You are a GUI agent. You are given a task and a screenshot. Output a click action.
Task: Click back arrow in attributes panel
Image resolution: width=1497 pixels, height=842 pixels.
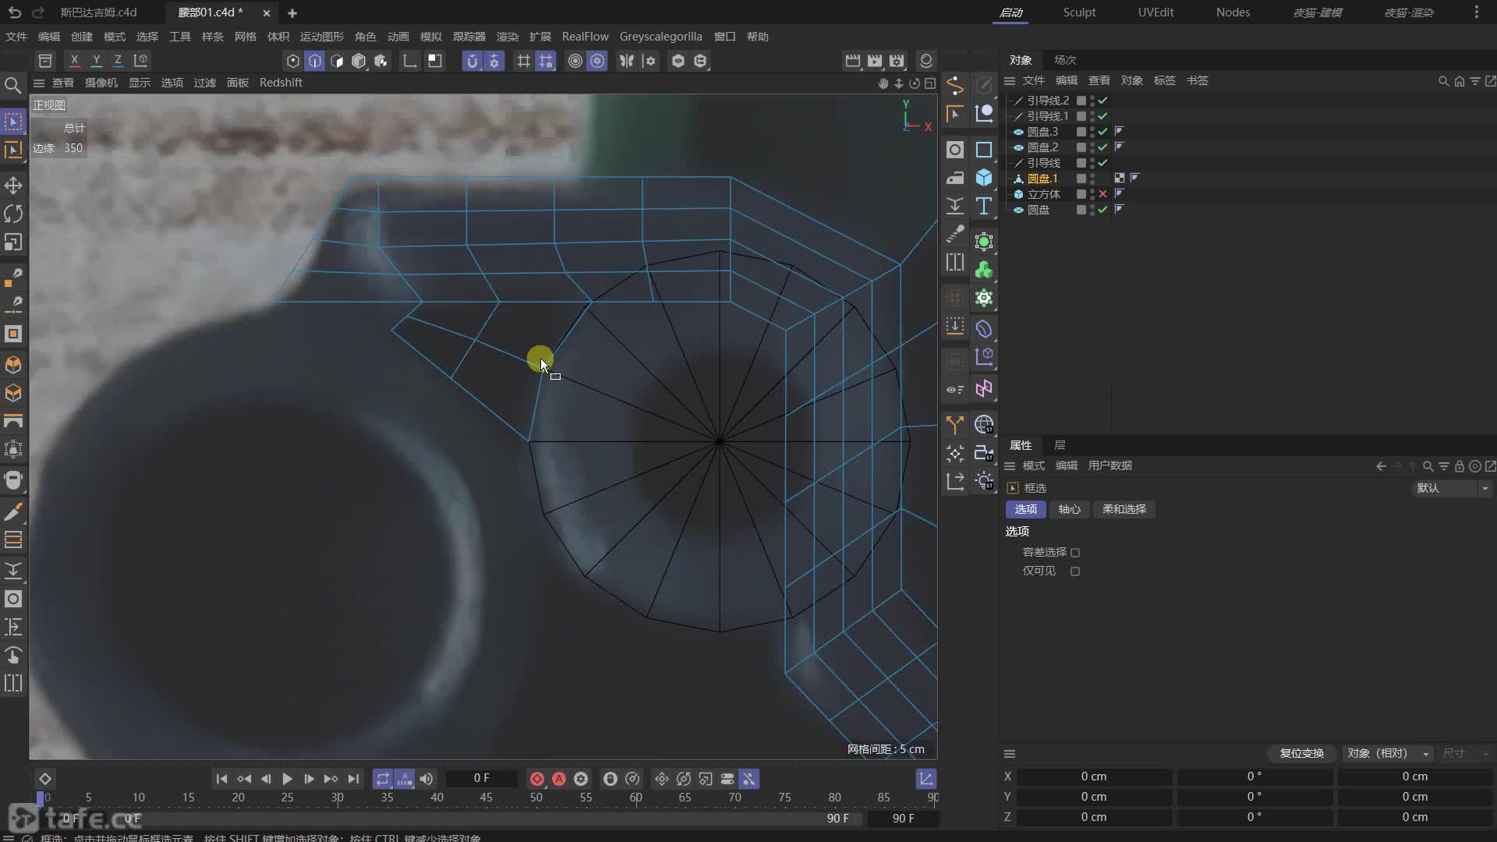(1381, 466)
